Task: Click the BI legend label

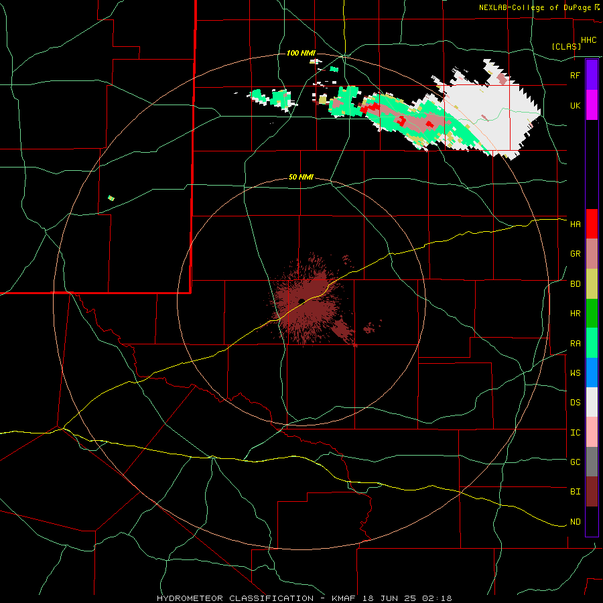Action: (x=575, y=492)
